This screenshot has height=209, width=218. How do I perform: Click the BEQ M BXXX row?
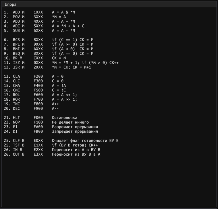[x=49, y=53]
